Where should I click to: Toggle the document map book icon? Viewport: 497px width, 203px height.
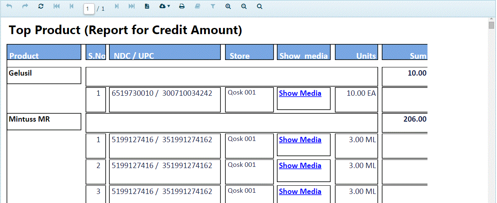197,6
